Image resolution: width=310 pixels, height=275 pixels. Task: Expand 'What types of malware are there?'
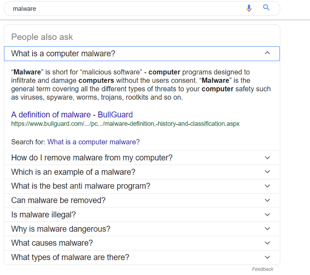70,257
